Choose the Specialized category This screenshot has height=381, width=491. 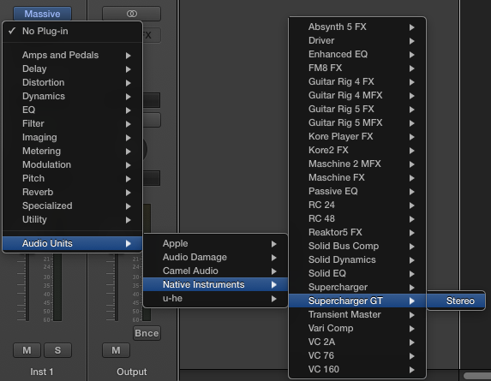[x=72, y=205]
